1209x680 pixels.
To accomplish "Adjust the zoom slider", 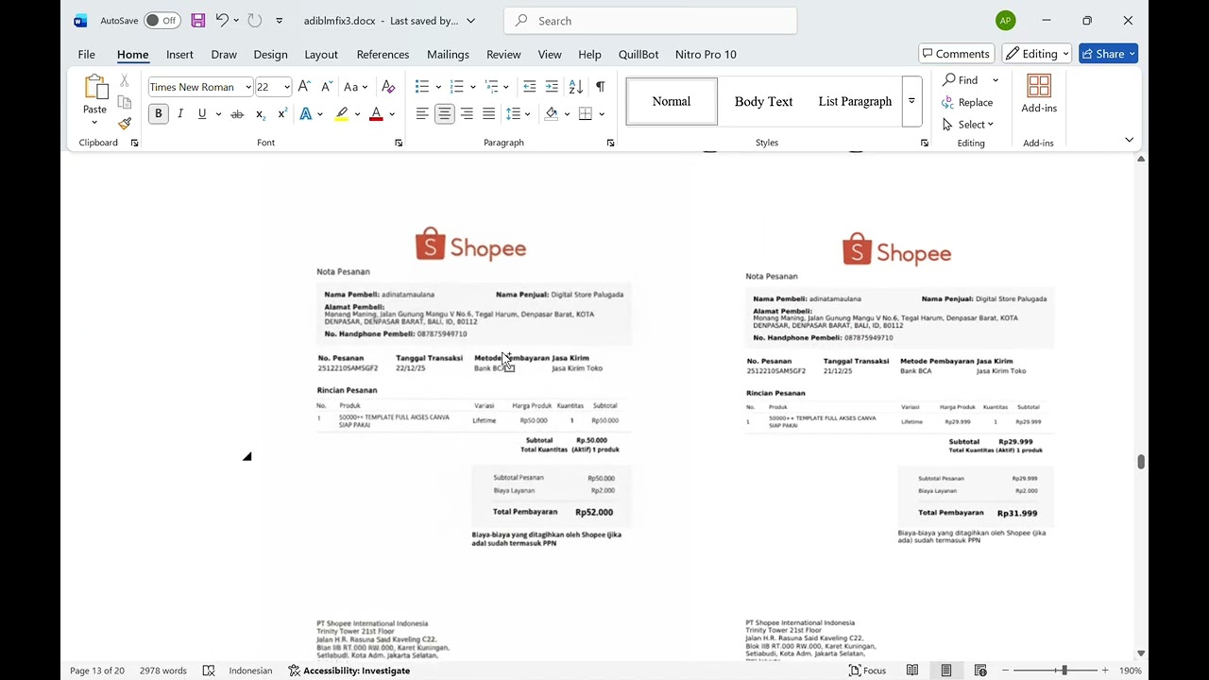I will (1064, 671).
